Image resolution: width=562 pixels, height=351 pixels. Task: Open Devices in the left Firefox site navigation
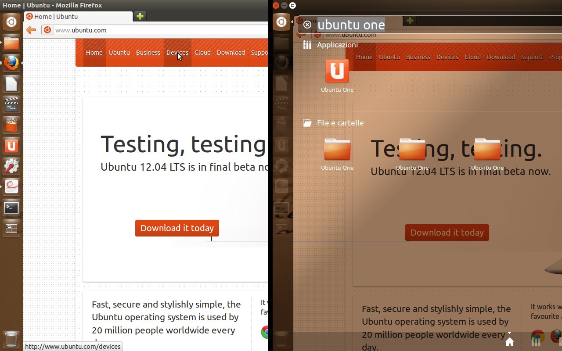point(177,53)
